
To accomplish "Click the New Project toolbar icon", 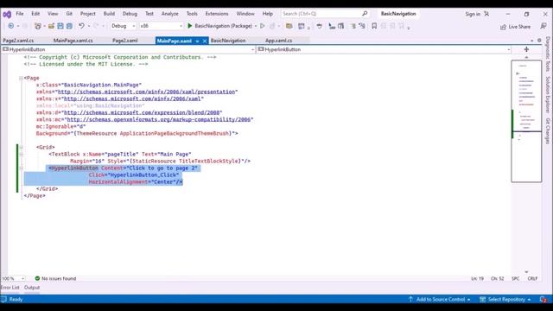I will (x=38, y=26).
